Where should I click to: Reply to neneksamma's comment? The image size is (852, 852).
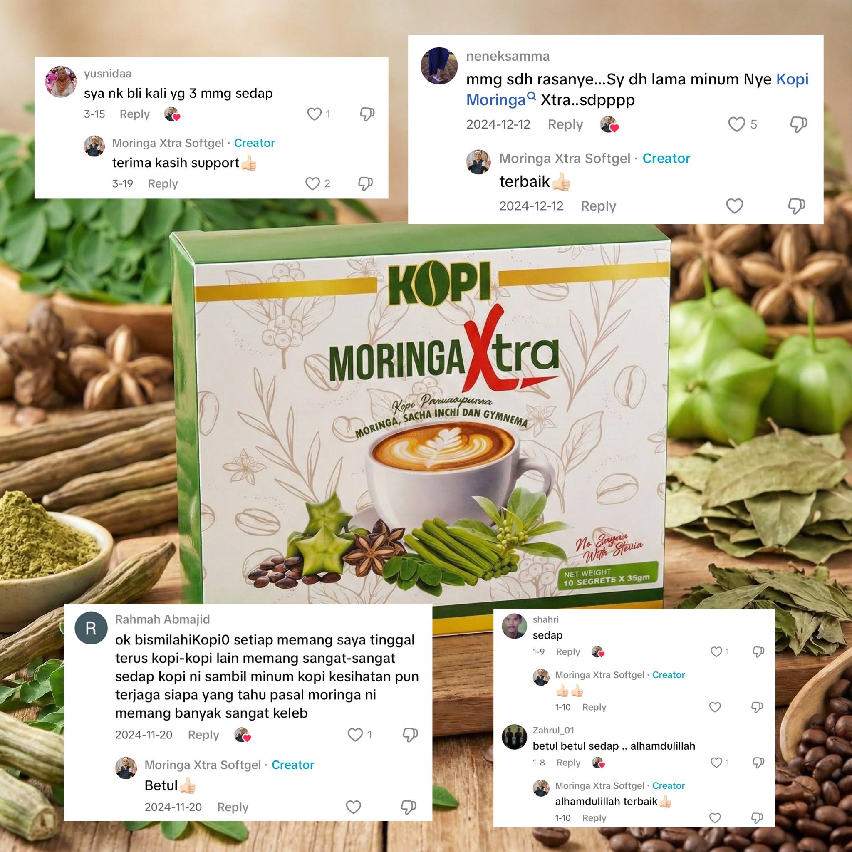pyautogui.click(x=565, y=124)
